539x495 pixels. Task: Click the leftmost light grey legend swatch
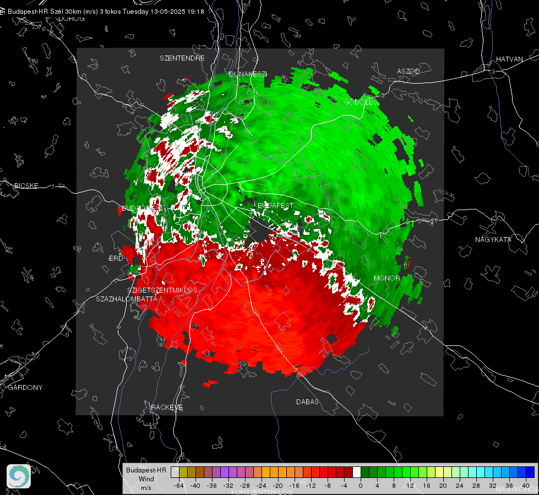[175, 472]
